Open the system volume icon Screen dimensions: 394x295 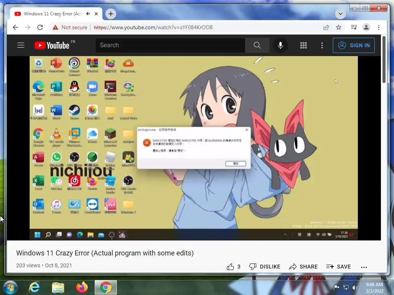pos(355,287)
